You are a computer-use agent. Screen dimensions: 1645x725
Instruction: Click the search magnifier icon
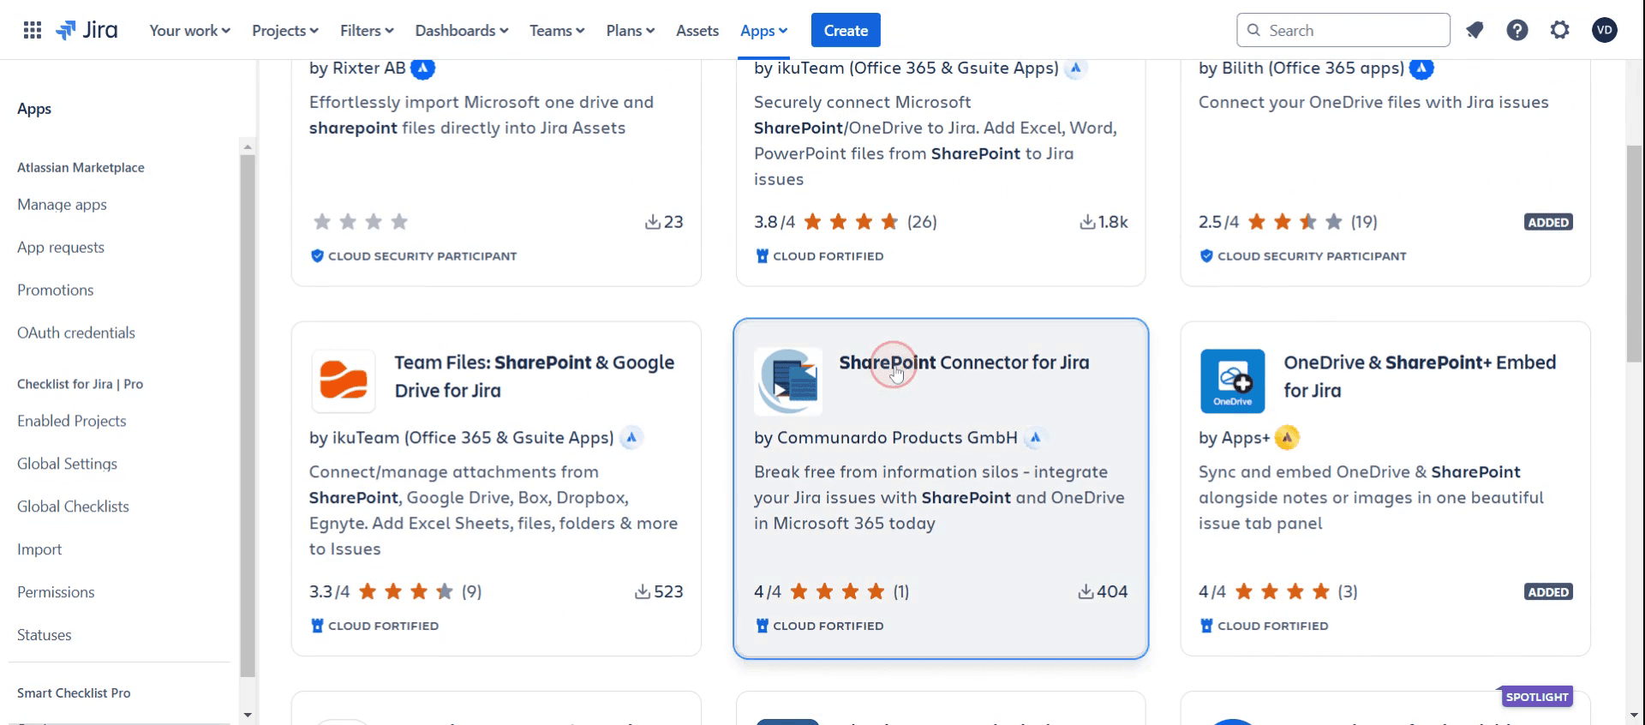(1253, 30)
